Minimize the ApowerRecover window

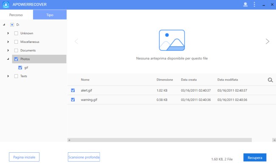[264, 5]
